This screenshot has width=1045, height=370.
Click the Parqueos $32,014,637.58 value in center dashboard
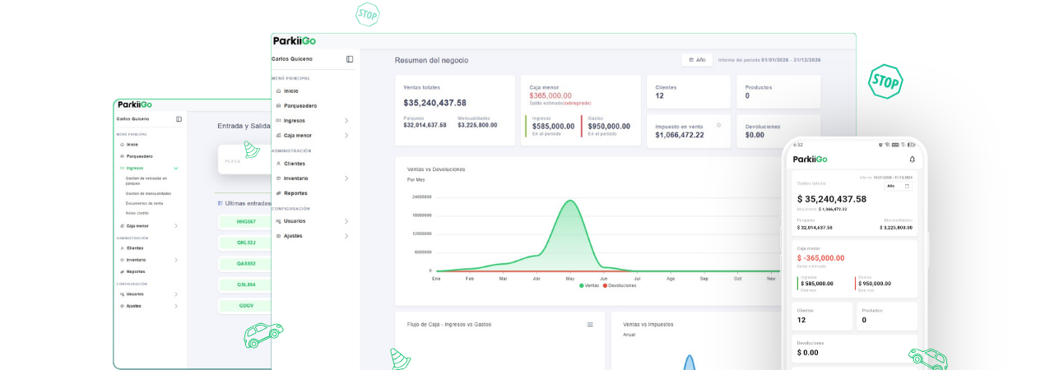(425, 125)
